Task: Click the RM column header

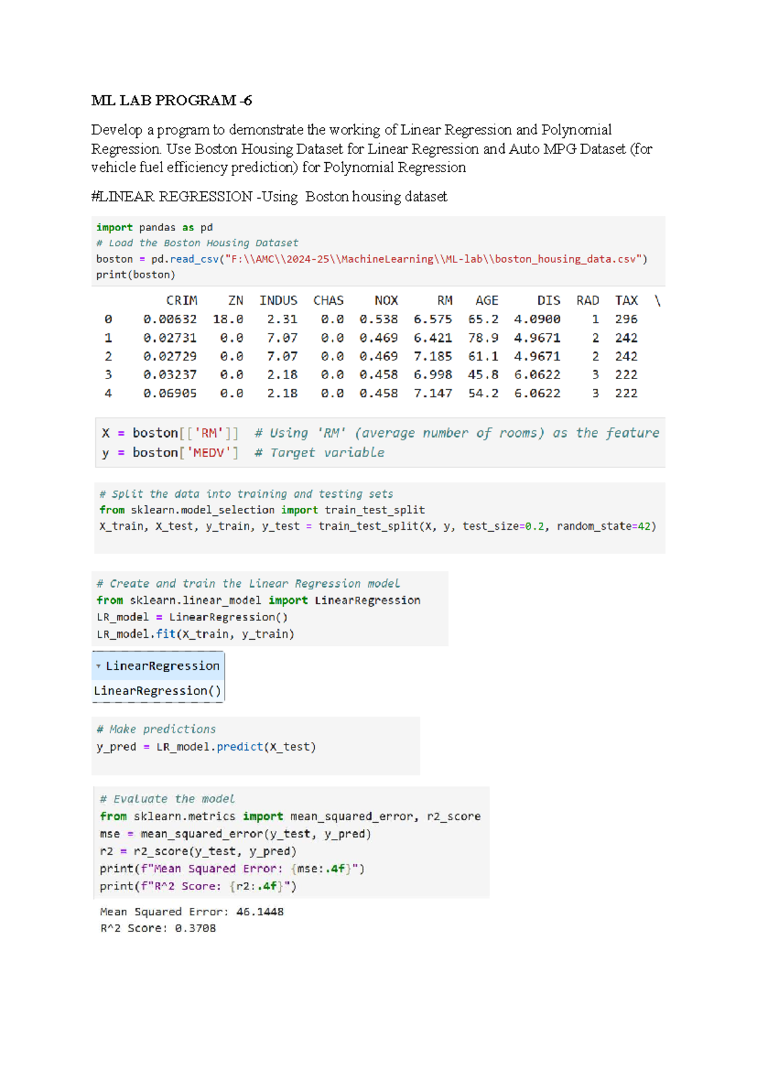Action: [445, 301]
